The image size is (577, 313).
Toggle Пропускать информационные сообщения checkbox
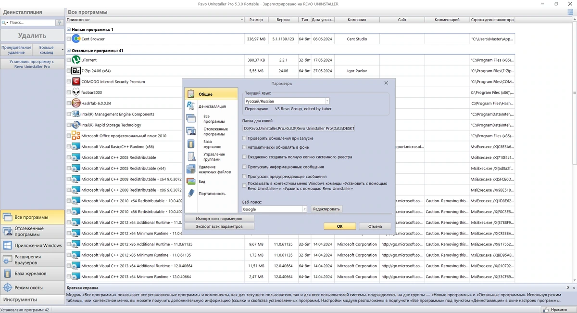tap(244, 167)
